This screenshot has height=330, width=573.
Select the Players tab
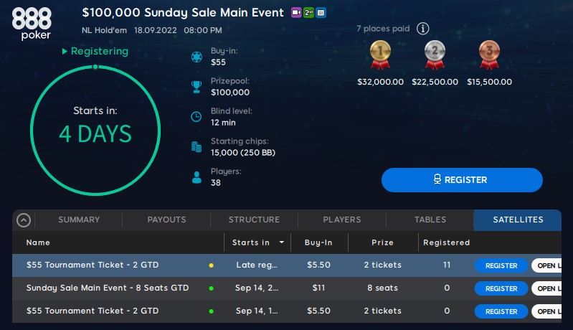point(342,220)
